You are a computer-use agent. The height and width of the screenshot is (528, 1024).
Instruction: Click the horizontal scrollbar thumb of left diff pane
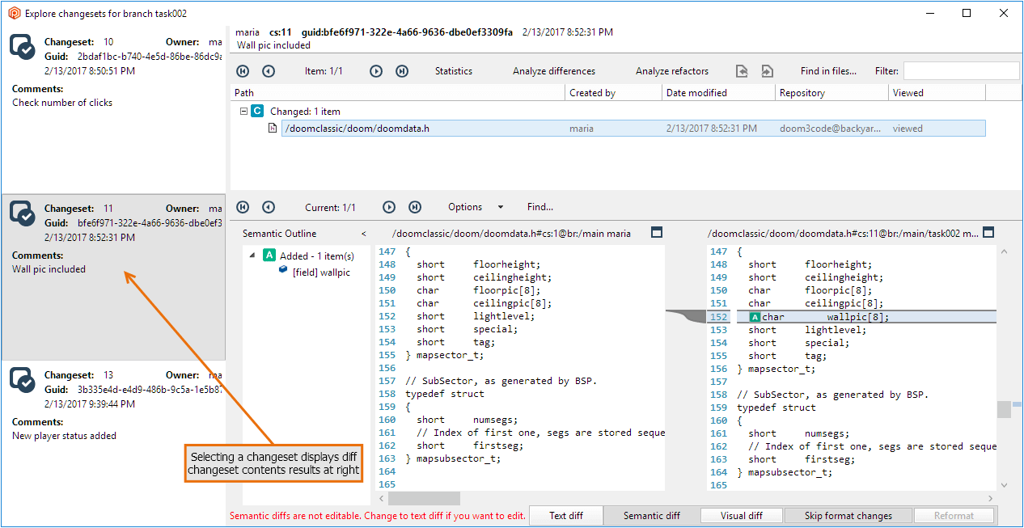tap(424, 498)
